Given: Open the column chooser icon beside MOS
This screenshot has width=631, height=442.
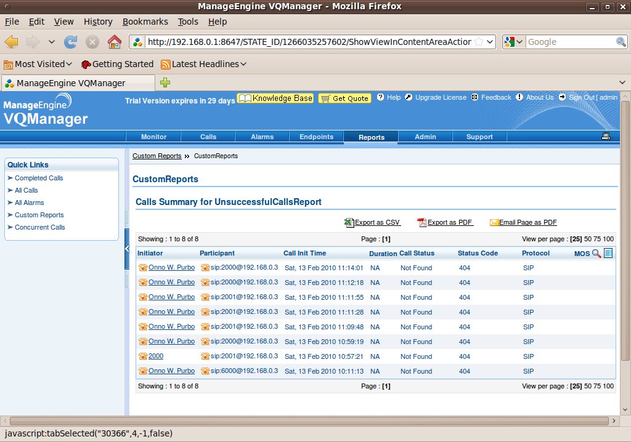Looking at the screenshot, I should click(x=608, y=253).
